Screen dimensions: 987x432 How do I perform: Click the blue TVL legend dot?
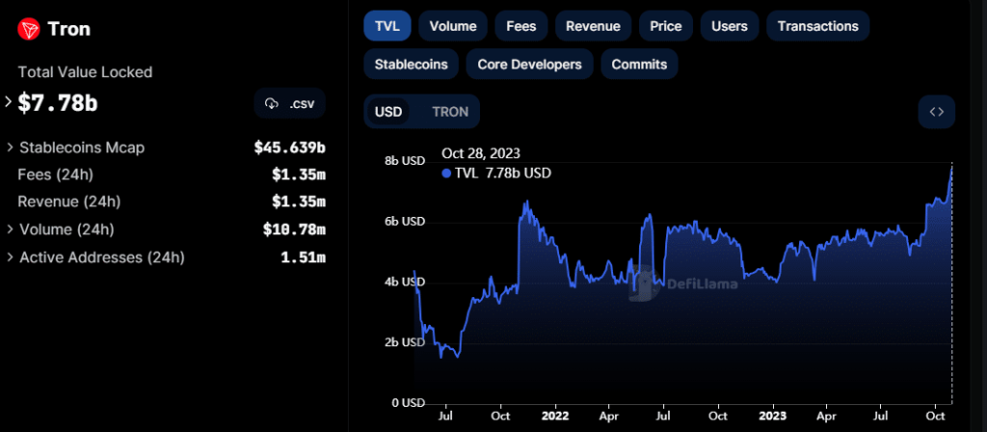[446, 174]
